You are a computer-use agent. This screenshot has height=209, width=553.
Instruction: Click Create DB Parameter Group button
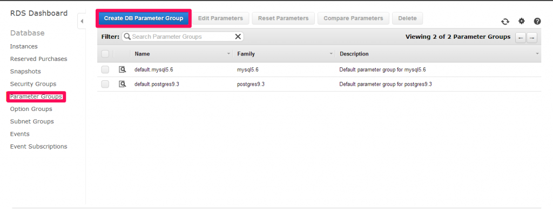[x=144, y=18]
